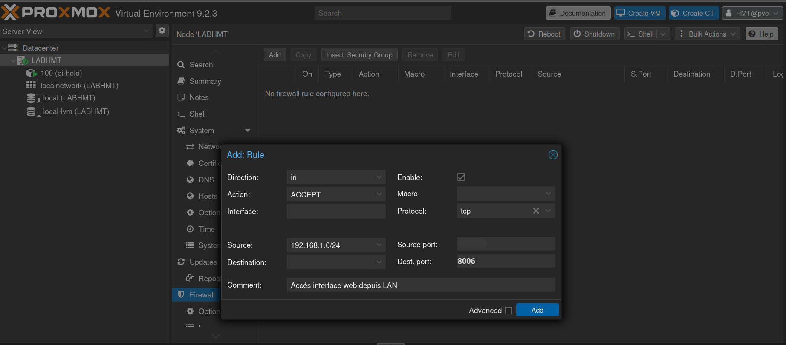Clear the tcp protocol with X icon

point(536,211)
